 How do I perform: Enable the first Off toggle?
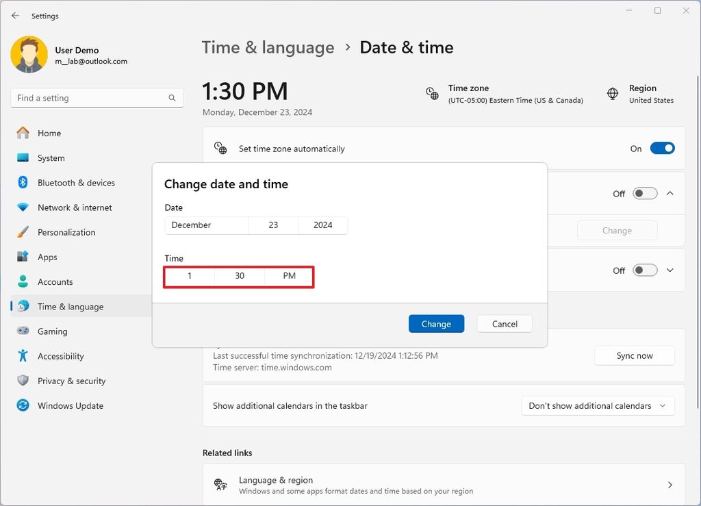[644, 193]
